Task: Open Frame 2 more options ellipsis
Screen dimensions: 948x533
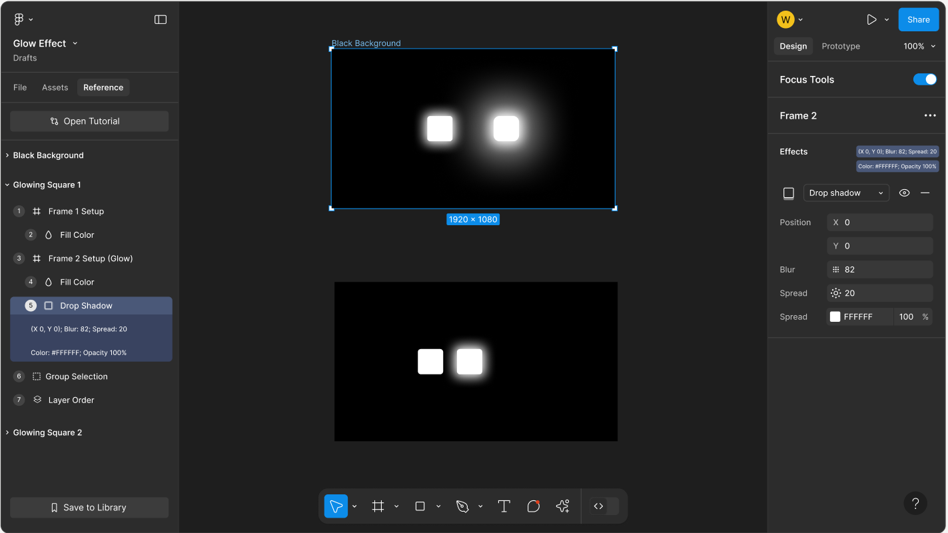Action: pos(930,115)
